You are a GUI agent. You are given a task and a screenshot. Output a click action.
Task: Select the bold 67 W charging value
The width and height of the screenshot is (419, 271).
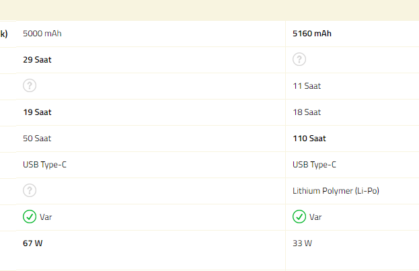(33, 243)
